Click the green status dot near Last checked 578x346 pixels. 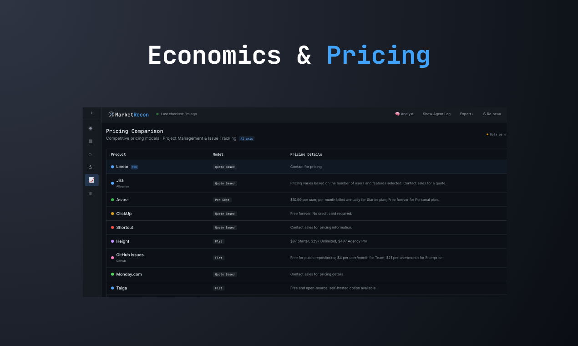[x=157, y=114]
